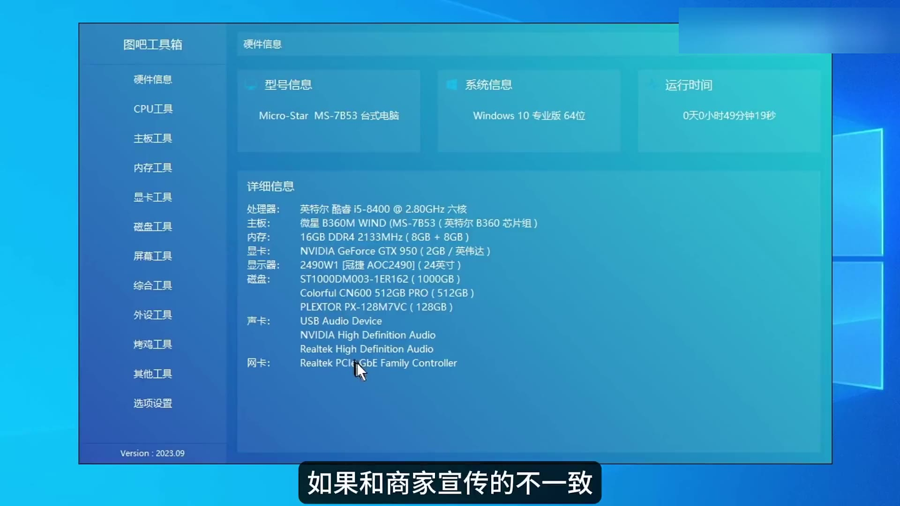Click the NVIDIA High Definition Audio entry
The width and height of the screenshot is (900, 506).
point(367,335)
